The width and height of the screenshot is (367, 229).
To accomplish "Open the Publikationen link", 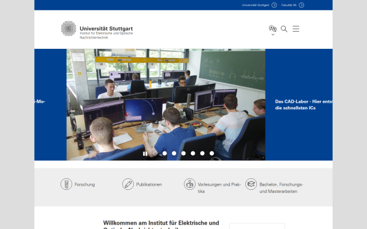I will tap(149, 184).
